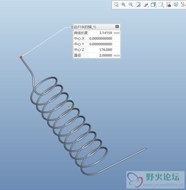Click the Zoom Out magnifier icon

click(x=131, y=5)
